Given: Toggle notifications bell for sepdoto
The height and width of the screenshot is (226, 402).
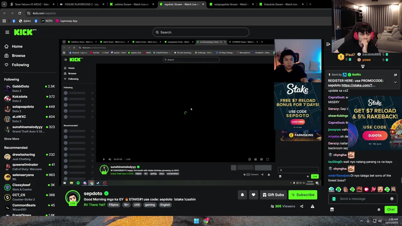Looking at the screenshot, I should pos(242,195).
